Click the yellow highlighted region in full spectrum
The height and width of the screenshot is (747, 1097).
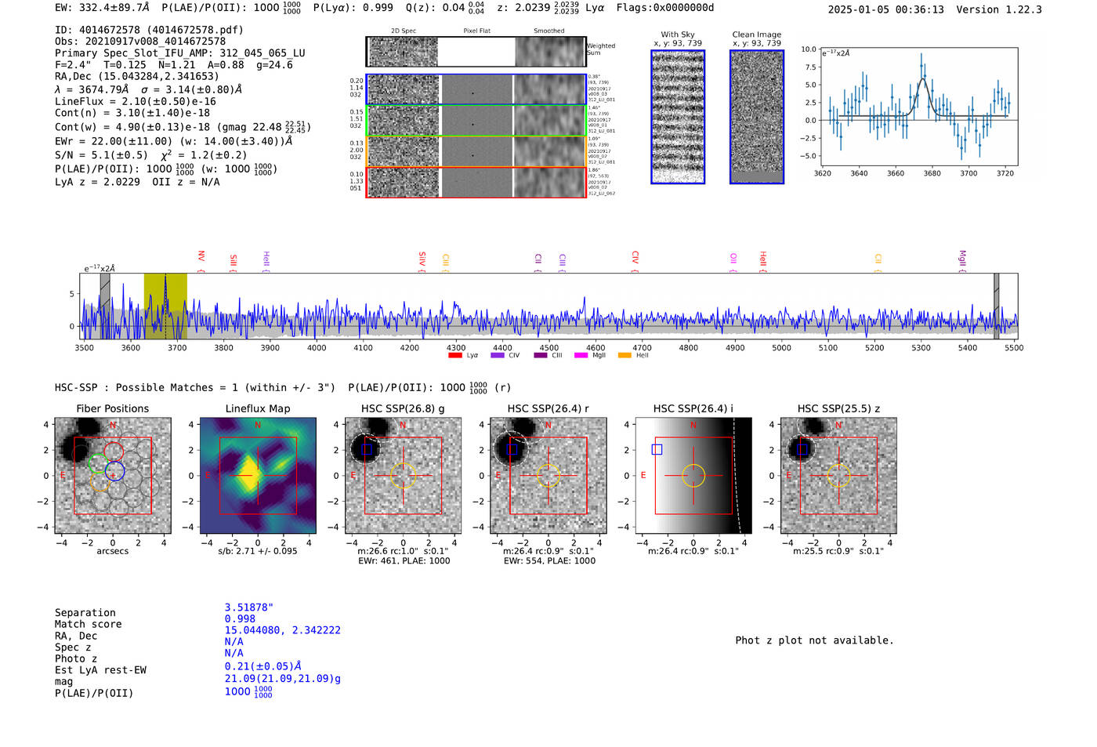point(165,306)
